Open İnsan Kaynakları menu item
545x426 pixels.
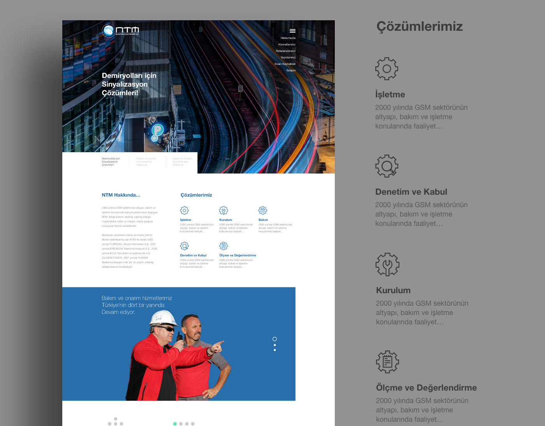(285, 64)
